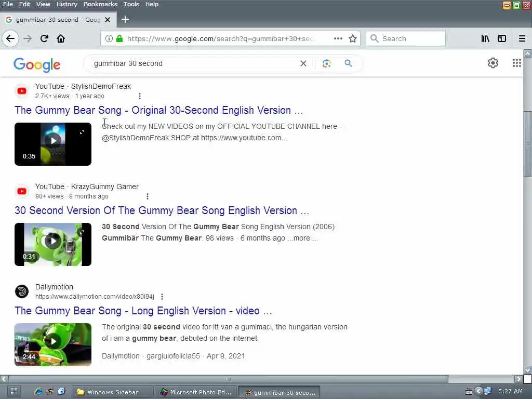Click the Google search query field
Viewport: 532px width, 399px height.
193,63
